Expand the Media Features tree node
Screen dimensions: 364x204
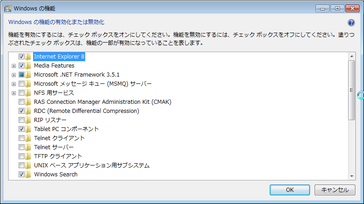[x=14, y=66]
